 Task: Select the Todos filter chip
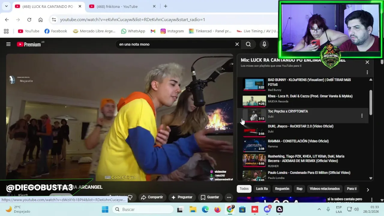[x=244, y=189]
